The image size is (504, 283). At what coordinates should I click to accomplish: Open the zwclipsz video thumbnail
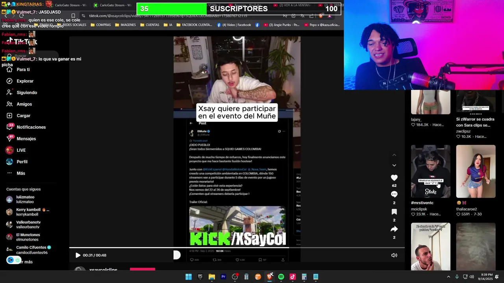[x=476, y=101]
